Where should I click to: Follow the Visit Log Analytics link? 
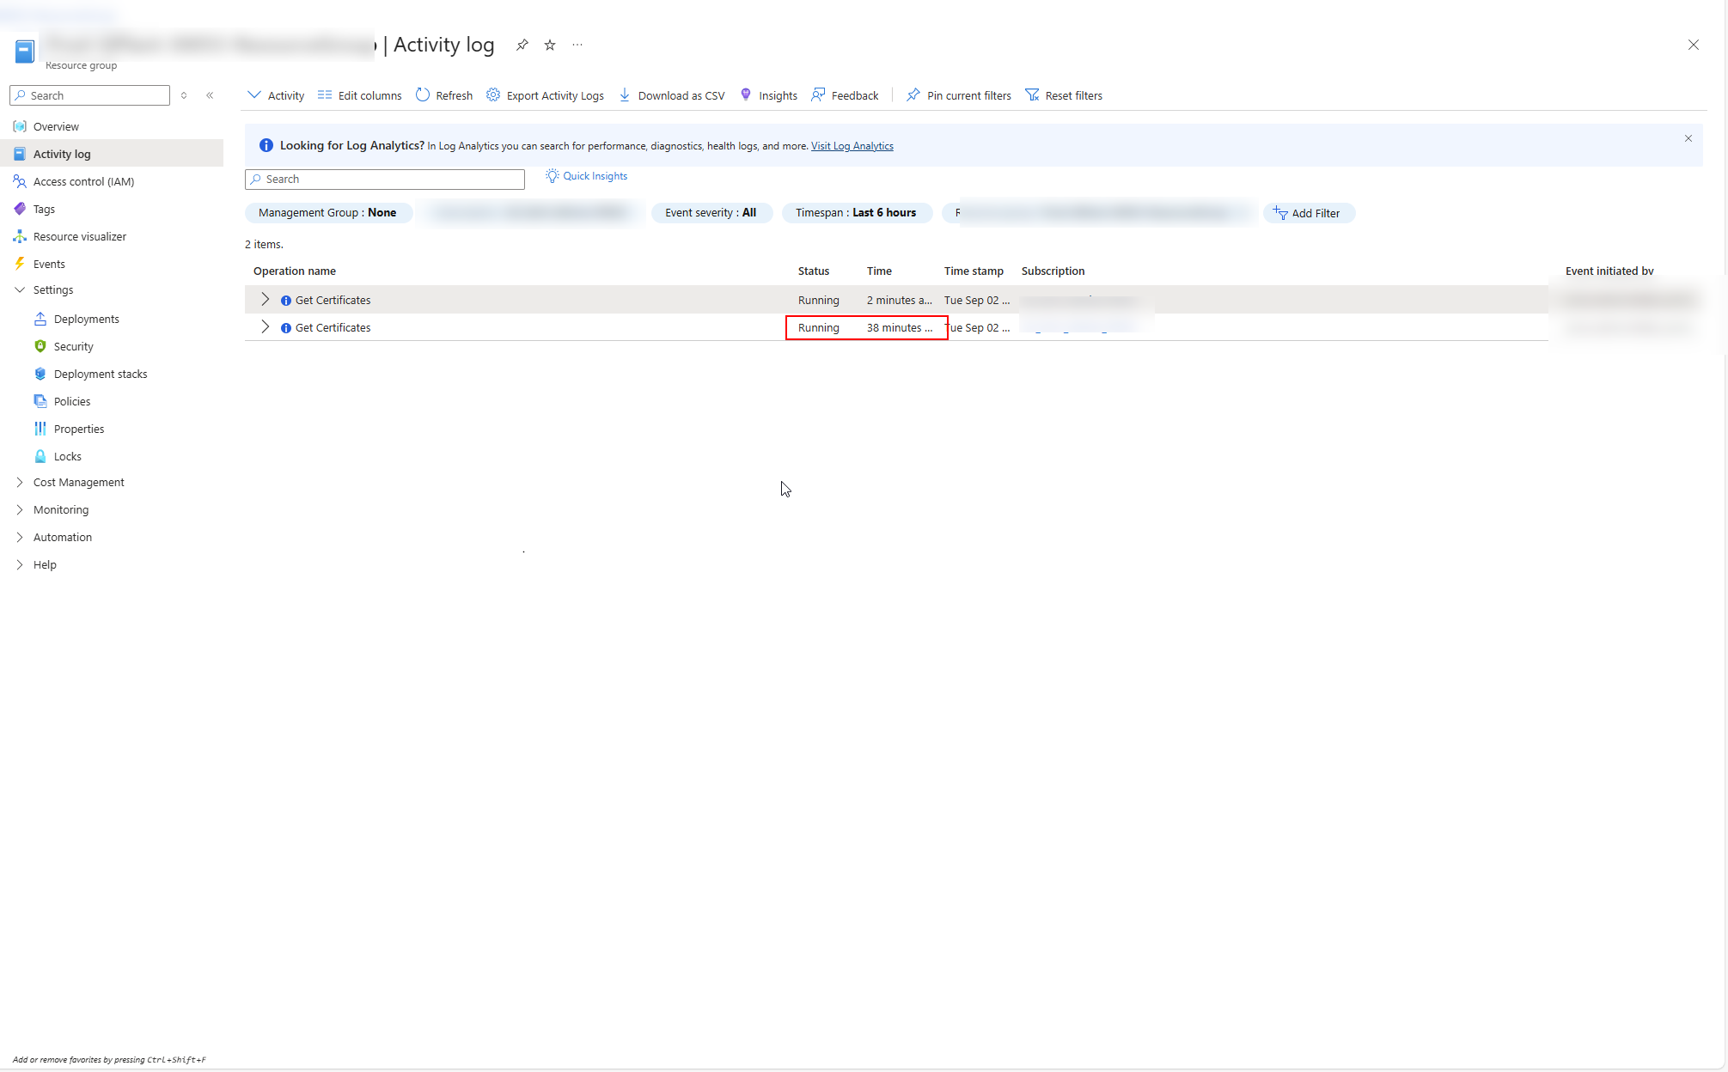point(852,146)
